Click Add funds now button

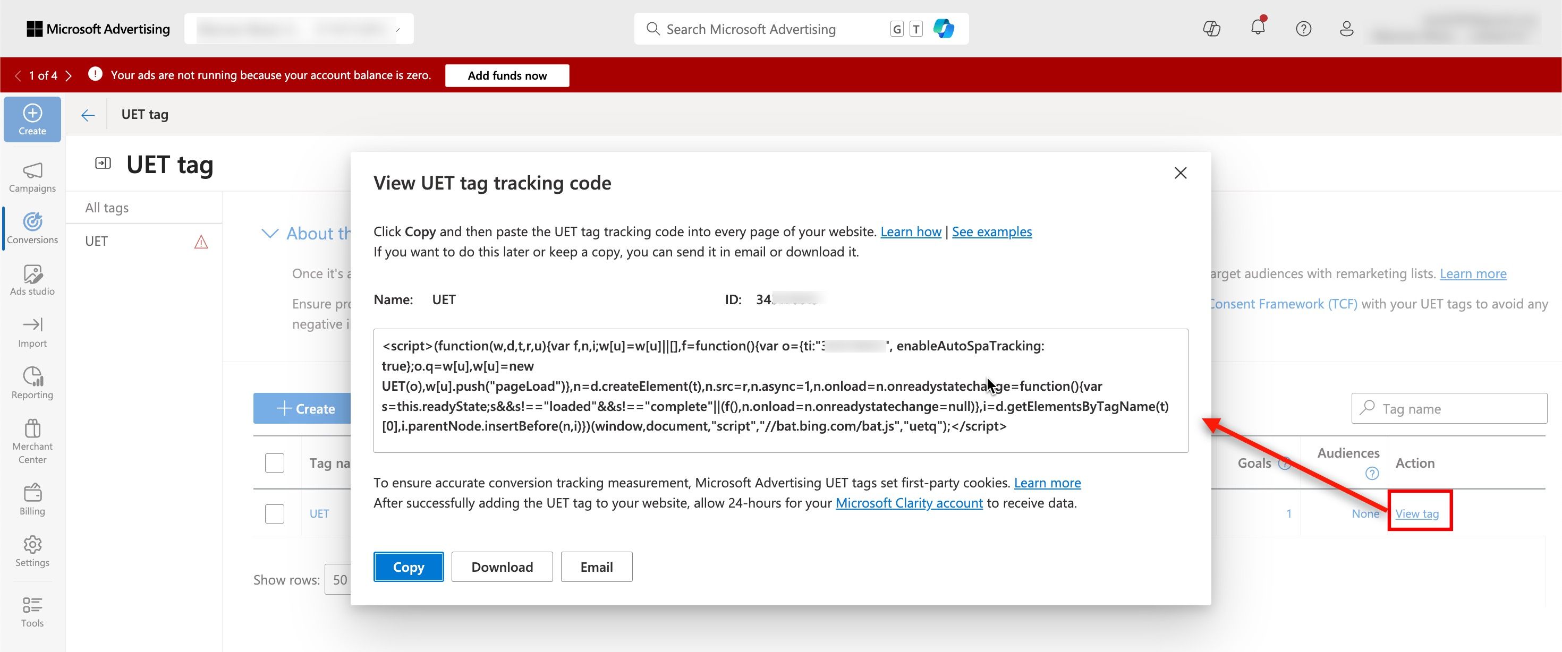507,76
